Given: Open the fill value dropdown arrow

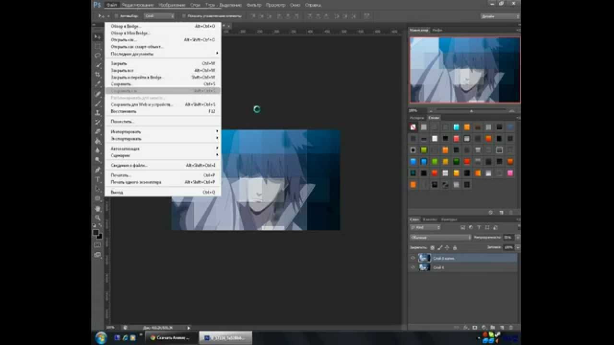Looking at the screenshot, I should (x=517, y=248).
